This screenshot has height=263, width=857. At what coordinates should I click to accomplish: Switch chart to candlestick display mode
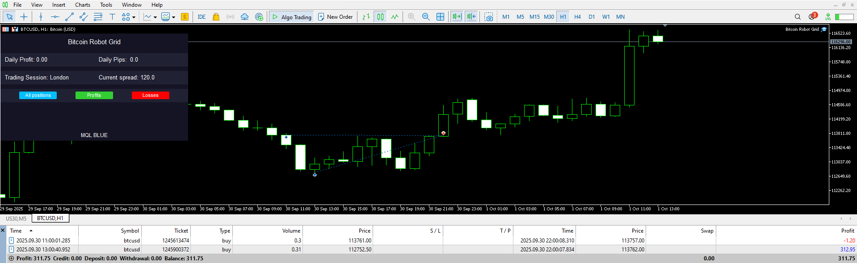click(380, 17)
